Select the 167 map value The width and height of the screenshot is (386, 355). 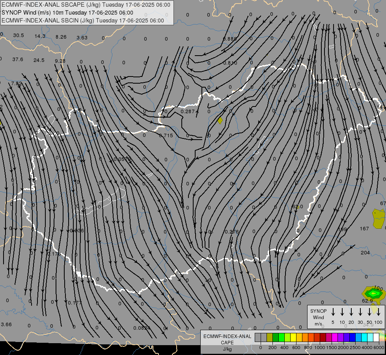click(364, 229)
